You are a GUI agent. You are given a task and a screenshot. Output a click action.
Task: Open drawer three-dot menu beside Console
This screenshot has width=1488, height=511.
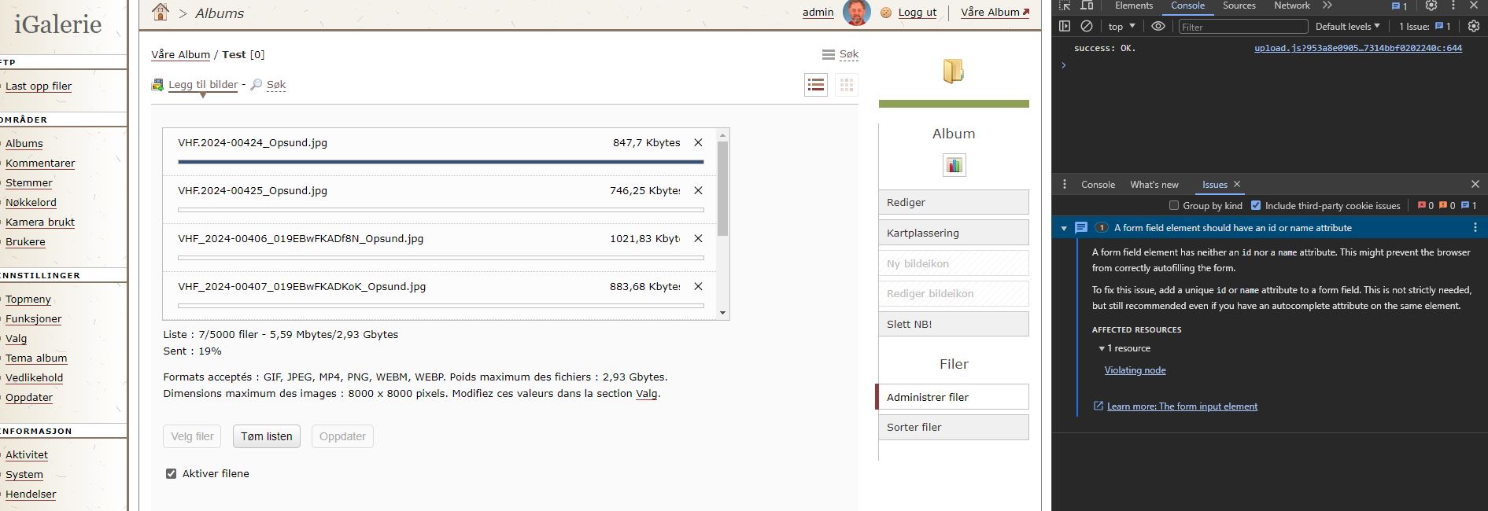[x=1065, y=184]
